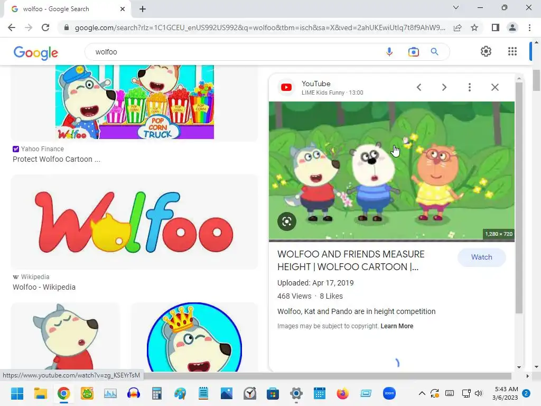Open Windows Start menu
The width and height of the screenshot is (541, 406).
pyautogui.click(x=17, y=393)
